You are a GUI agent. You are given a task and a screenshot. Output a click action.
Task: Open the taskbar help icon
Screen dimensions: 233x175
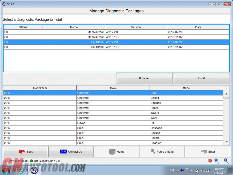[182, 170]
